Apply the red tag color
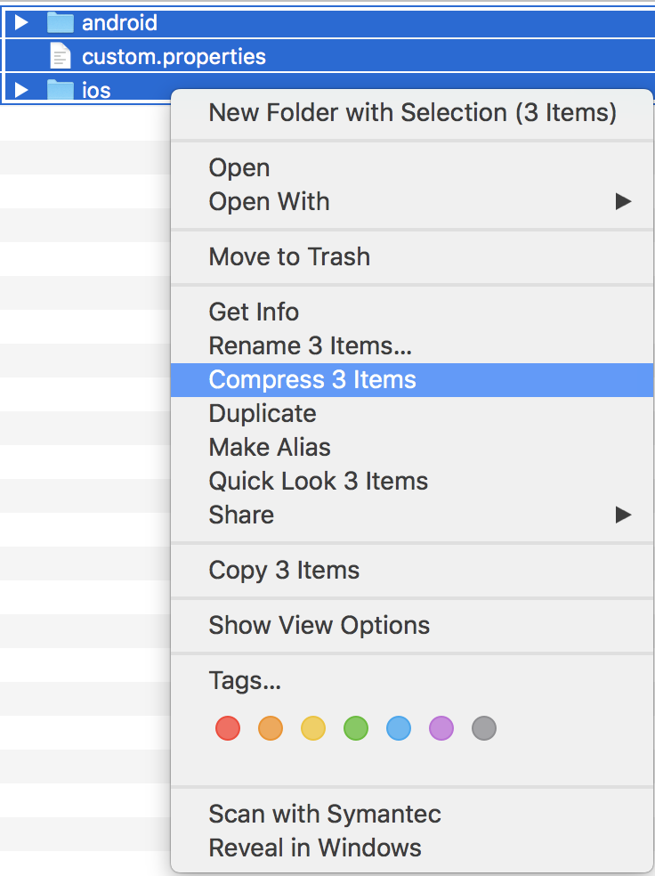Screen dimensions: 655x876 (228, 728)
